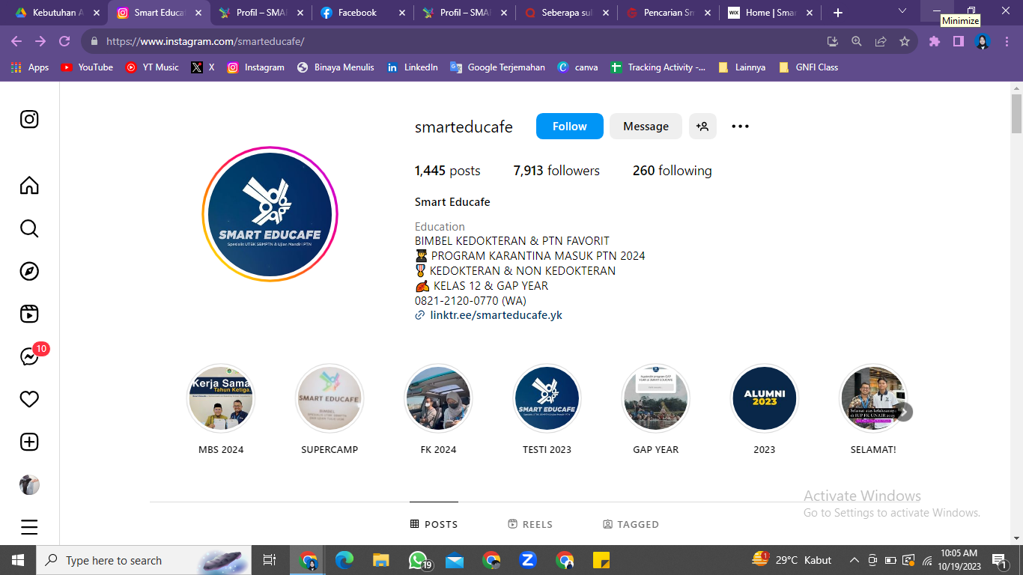The image size is (1023, 575).
Task: View the MBS 2024 story highlight
Action: (x=221, y=398)
